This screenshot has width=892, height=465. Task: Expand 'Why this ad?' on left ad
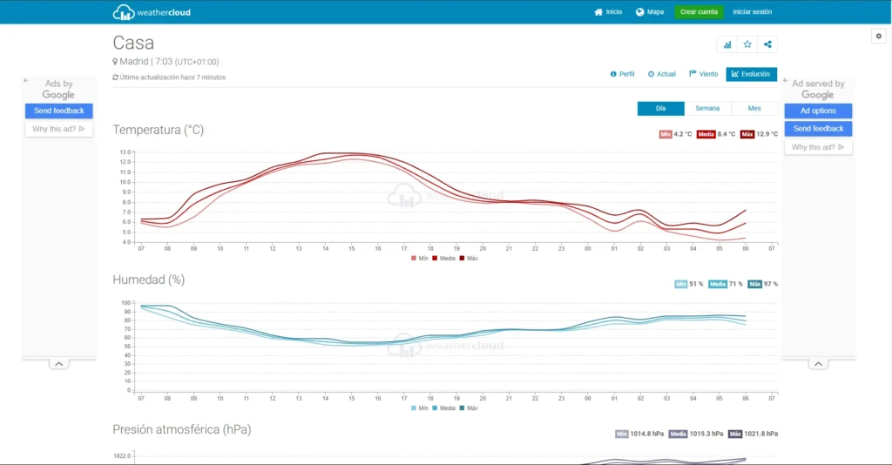pos(58,129)
